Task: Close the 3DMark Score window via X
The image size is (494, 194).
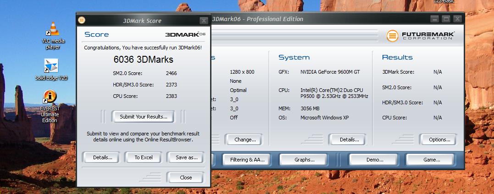Action: [204, 21]
